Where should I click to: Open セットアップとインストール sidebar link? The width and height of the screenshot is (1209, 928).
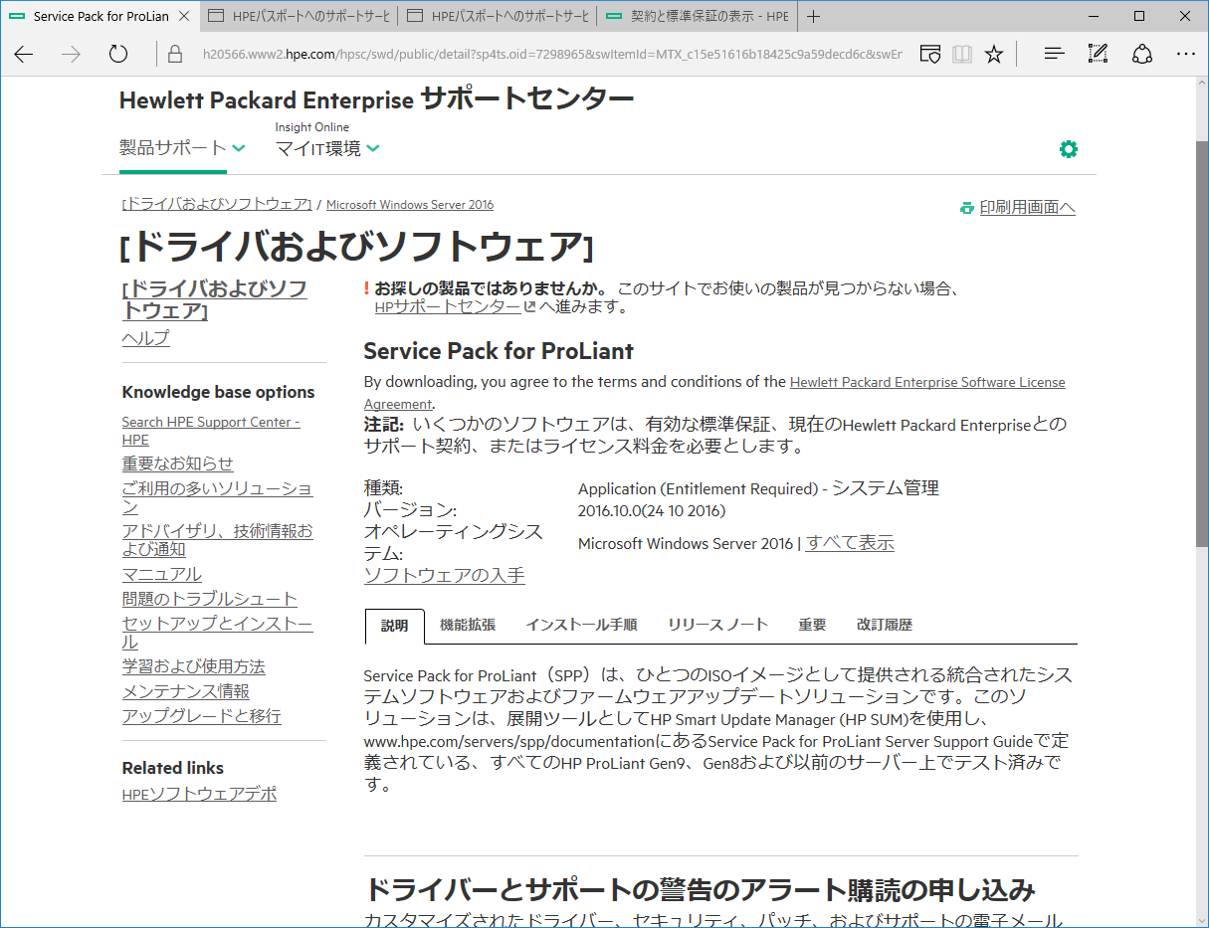click(217, 633)
